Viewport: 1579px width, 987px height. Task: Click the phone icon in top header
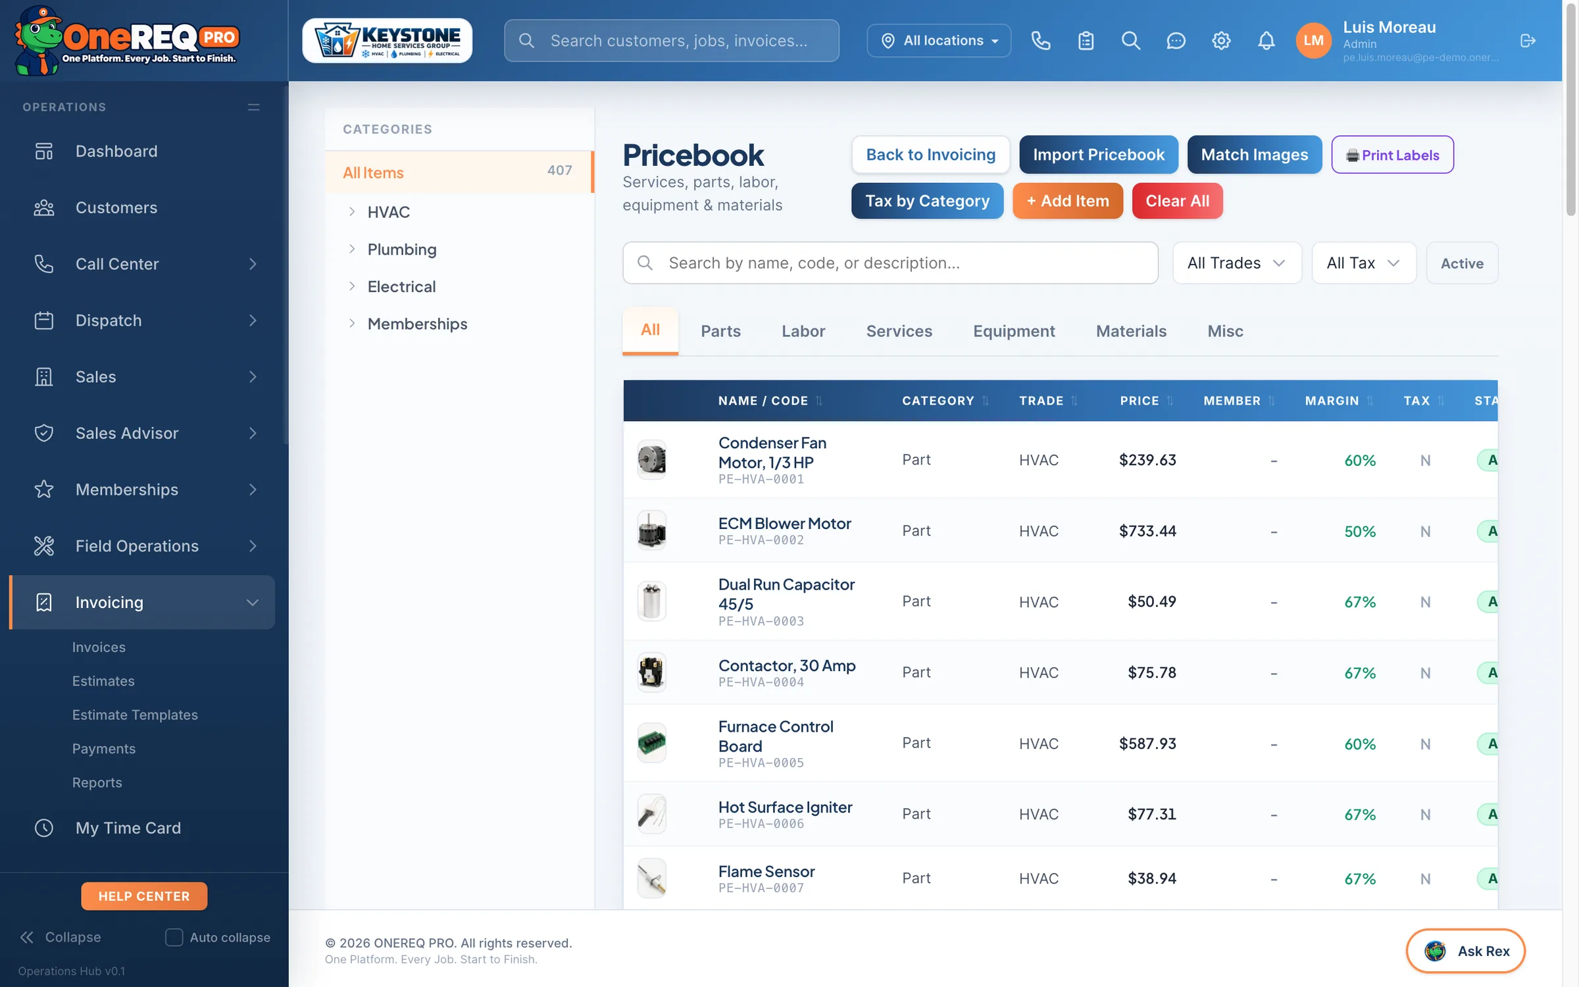pos(1040,41)
